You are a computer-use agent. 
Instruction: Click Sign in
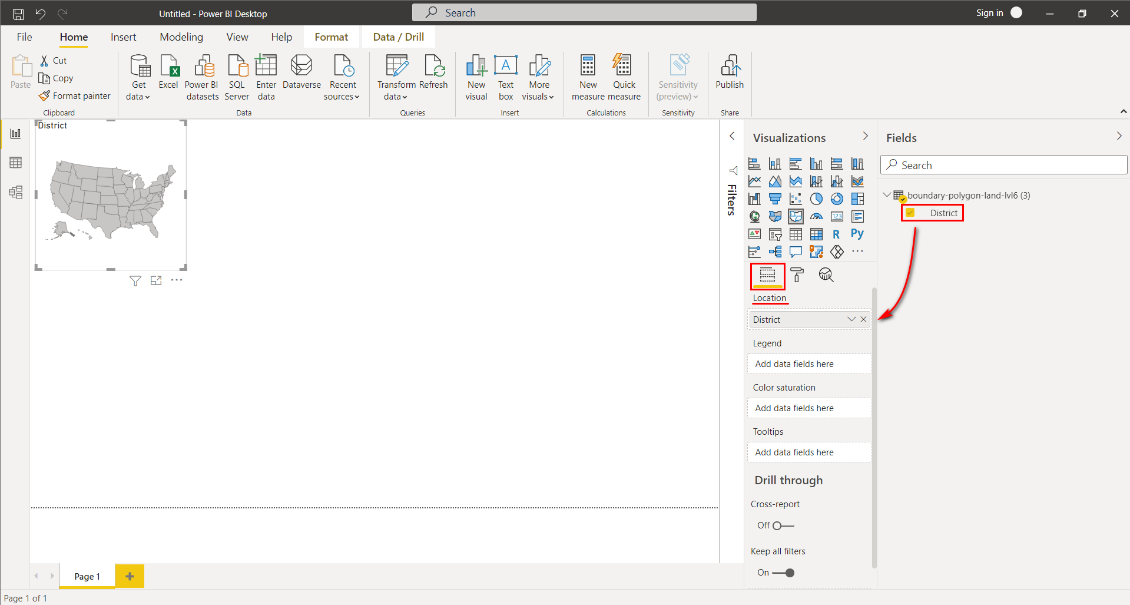989,13
